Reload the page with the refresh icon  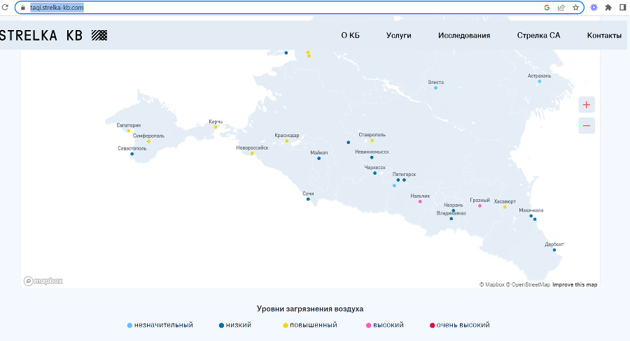[5, 7]
